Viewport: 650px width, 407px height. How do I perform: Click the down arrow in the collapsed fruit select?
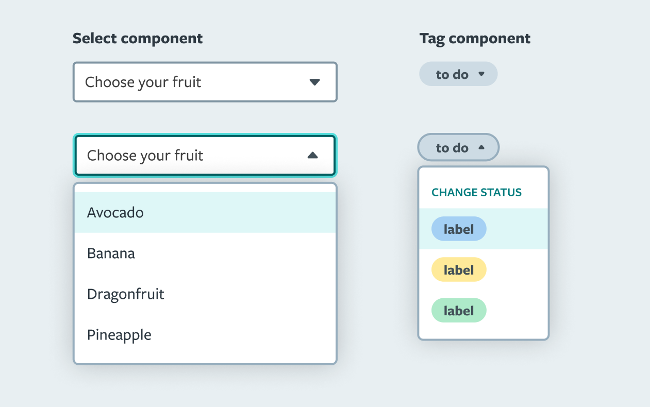(x=314, y=82)
